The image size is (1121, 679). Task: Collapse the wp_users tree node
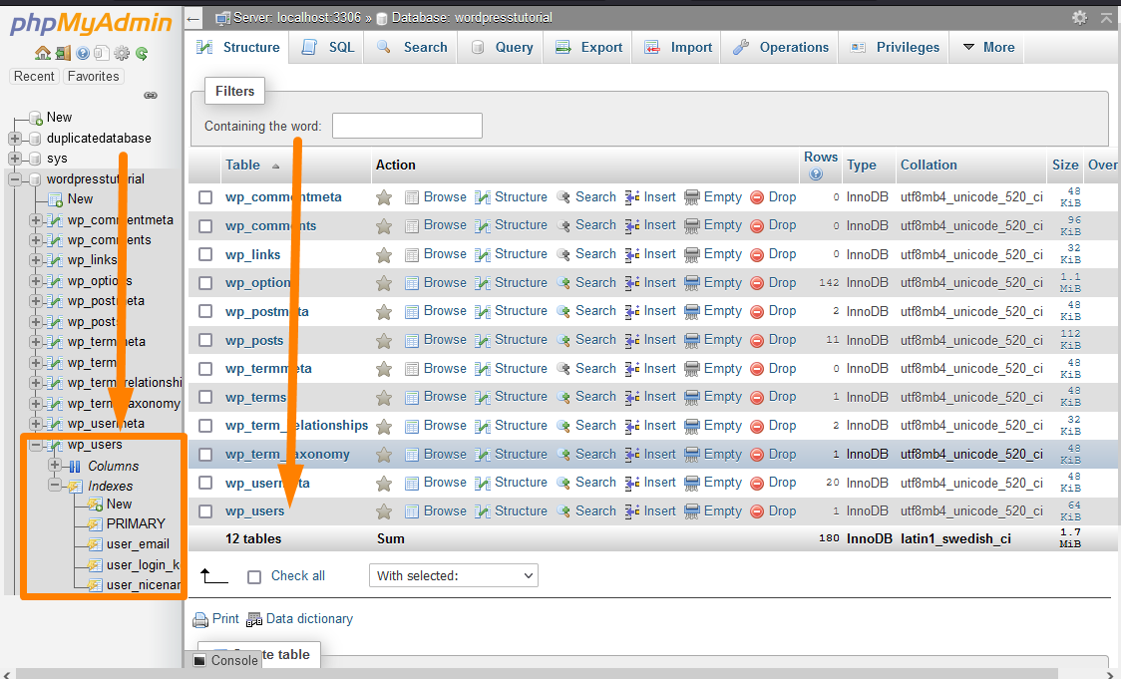pyautogui.click(x=35, y=445)
